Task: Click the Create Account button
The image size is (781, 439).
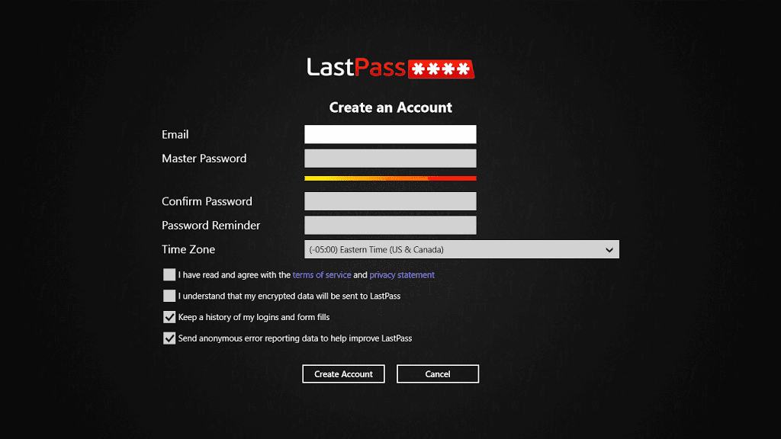Action: [x=343, y=373]
